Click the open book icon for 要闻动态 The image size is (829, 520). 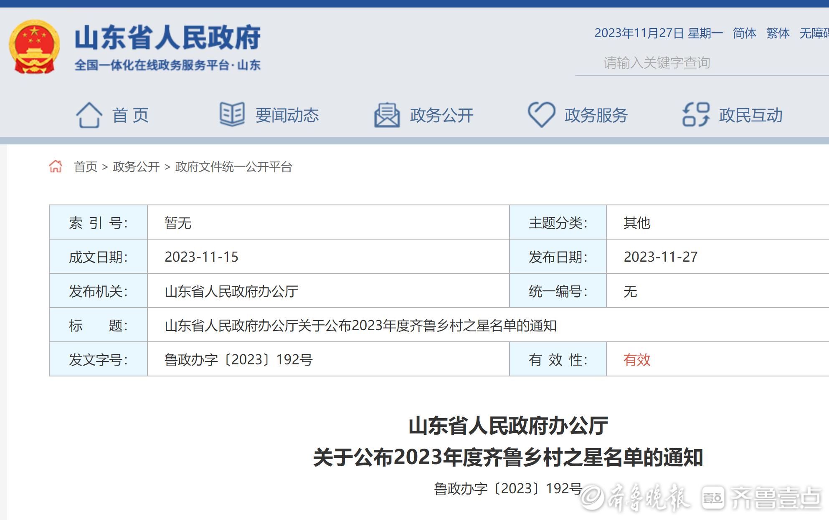(x=232, y=114)
